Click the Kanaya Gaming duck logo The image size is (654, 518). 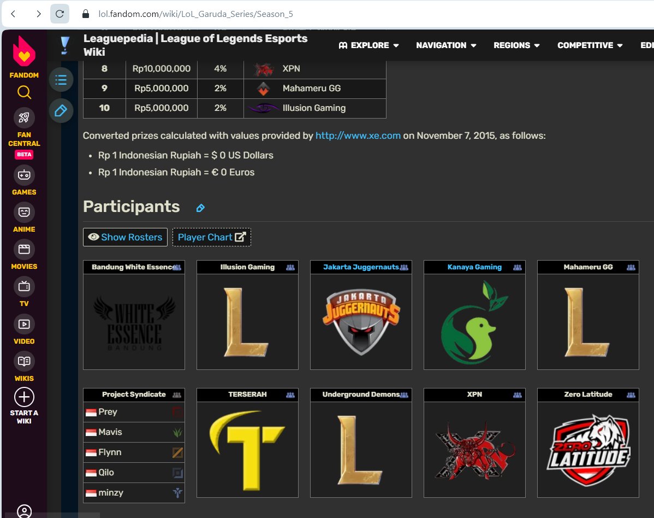point(474,322)
